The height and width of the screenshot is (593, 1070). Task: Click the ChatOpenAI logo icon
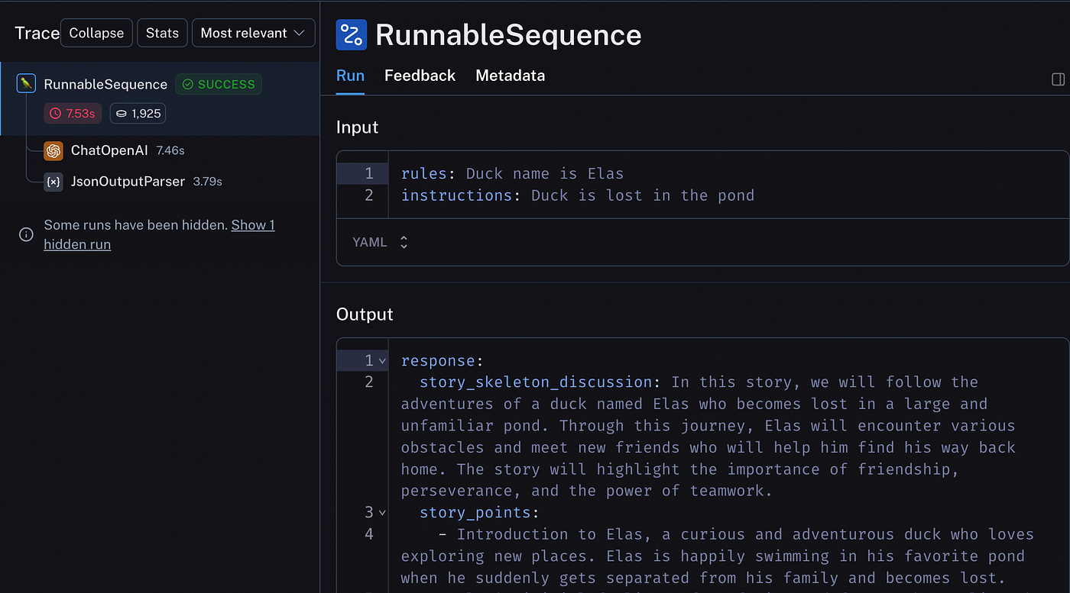pyautogui.click(x=53, y=150)
